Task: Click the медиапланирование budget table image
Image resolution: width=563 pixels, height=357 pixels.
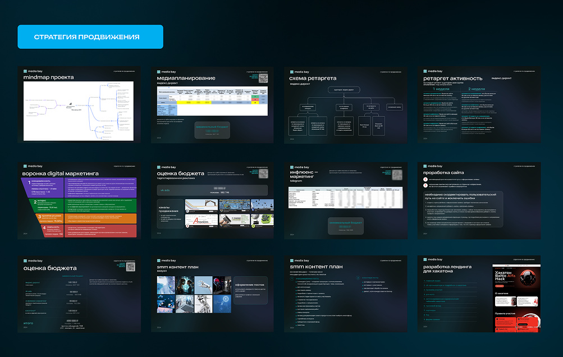Action: tap(212, 101)
